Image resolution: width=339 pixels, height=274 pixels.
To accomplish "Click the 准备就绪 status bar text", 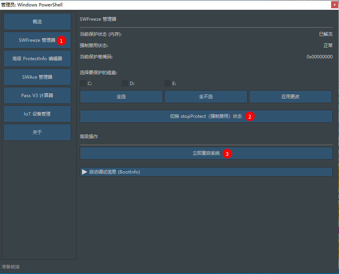I will pos(11,266).
